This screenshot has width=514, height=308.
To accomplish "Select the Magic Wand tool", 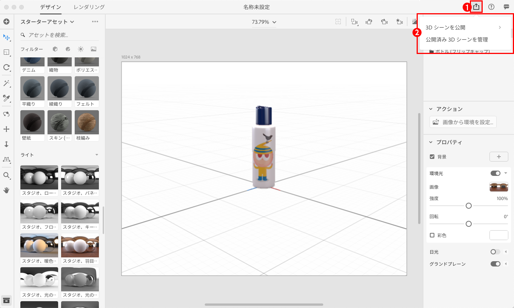I will pyautogui.click(x=6, y=83).
